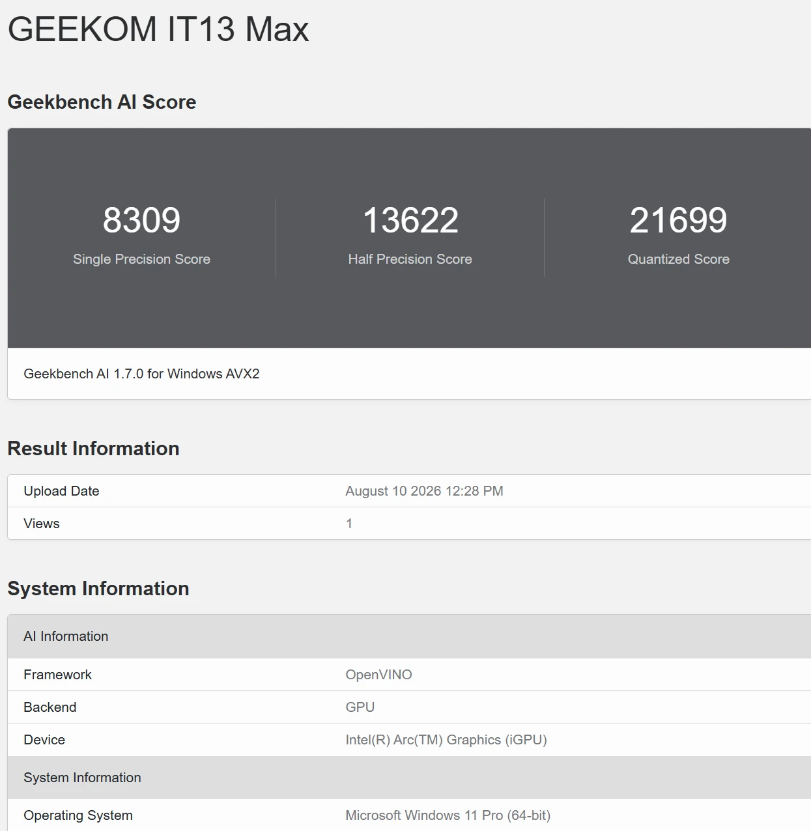Viewport: 811px width, 831px height.
Task: Click the large 'System Information' section heading
Action: 98,589
